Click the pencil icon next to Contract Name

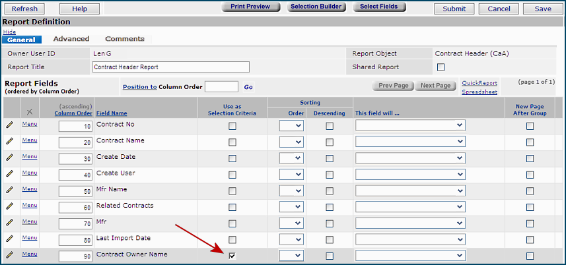pyautogui.click(x=10, y=141)
